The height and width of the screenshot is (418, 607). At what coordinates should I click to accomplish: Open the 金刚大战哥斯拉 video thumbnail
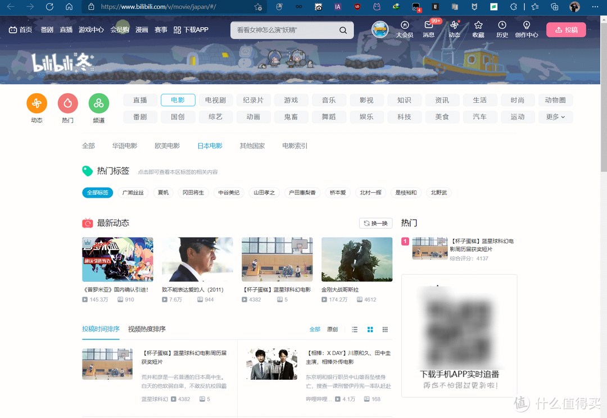click(357, 260)
